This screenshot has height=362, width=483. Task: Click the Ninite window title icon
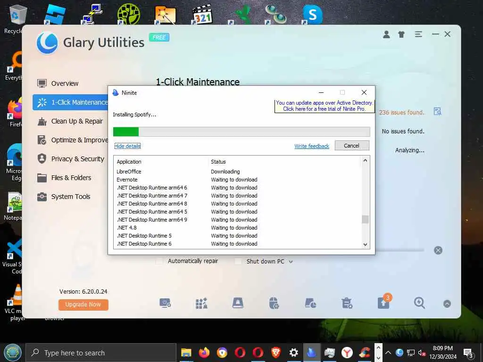pyautogui.click(x=116, y=93)
